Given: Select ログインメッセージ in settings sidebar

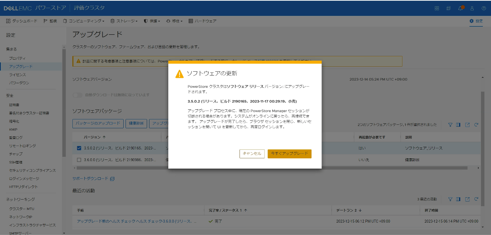Looking at the screenshot, I should [x=24, y=179].
